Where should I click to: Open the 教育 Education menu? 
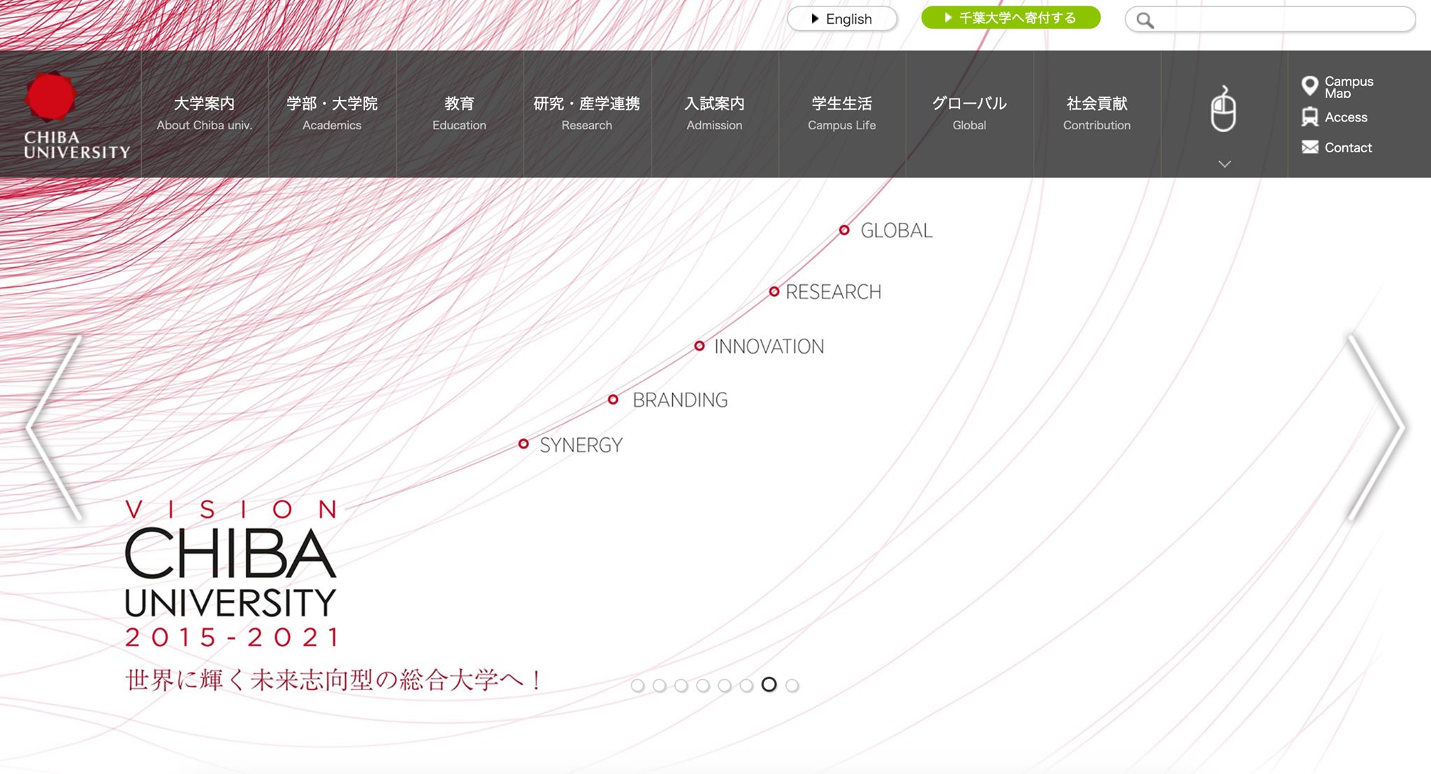click(x=459, y=114)
